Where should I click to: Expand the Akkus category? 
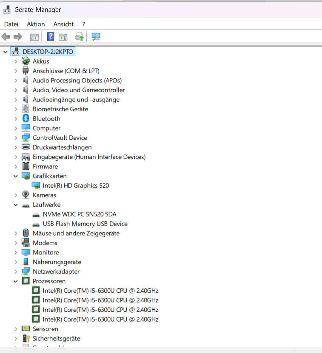pyautogui.click(x=16, y=62)
